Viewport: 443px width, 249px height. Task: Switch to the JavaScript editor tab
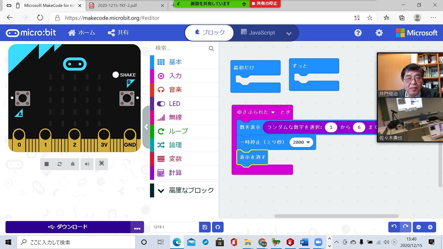tap(258, 33)
